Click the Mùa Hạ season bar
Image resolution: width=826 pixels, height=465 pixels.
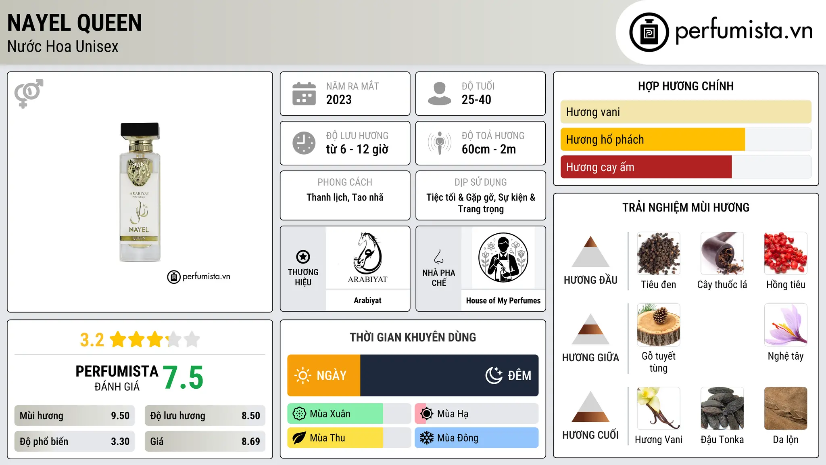[477, 414]
